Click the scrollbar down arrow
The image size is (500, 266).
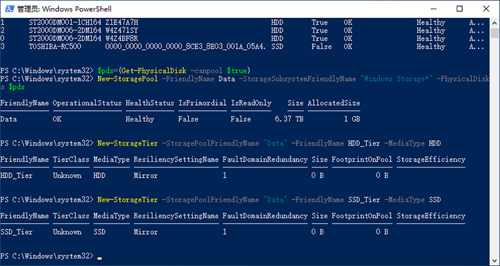[x=494, y=260]
